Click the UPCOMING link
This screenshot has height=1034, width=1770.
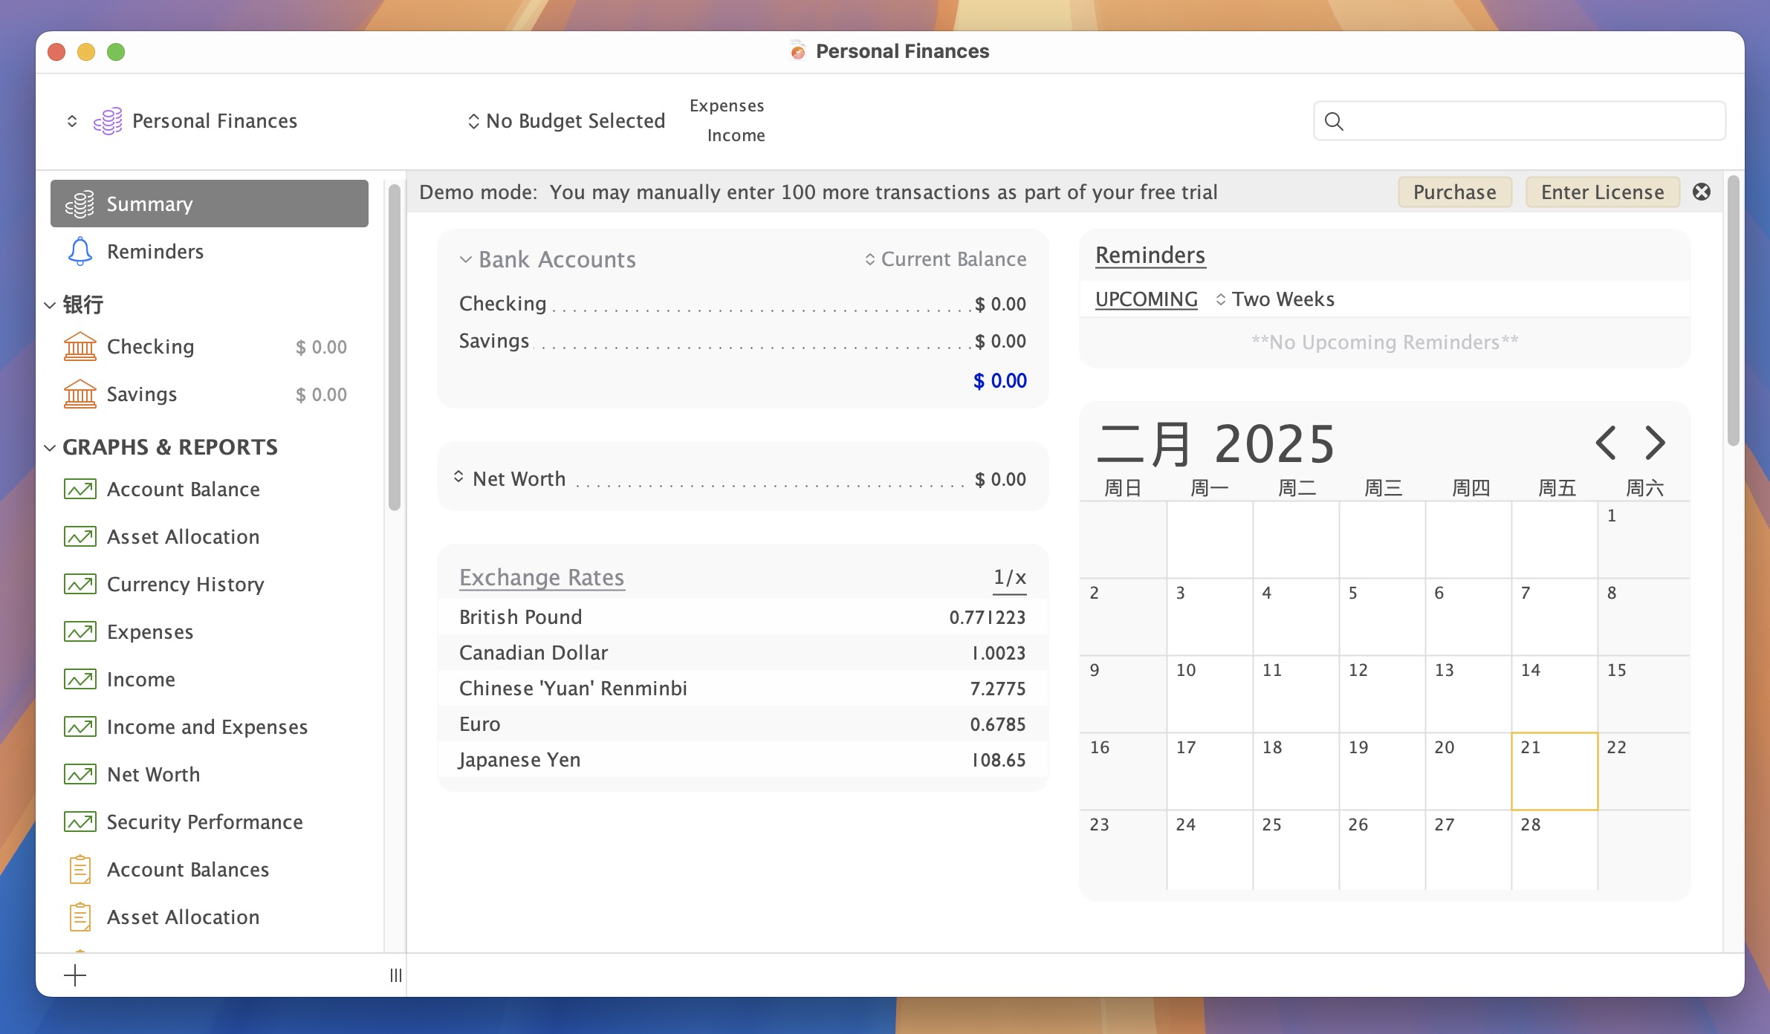(1147, 299)
